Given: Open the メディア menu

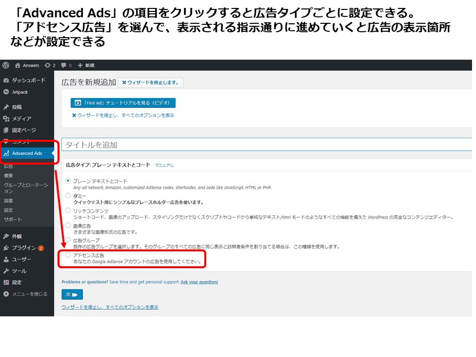Looking at the screenshot, I should [x=21, y=119].
